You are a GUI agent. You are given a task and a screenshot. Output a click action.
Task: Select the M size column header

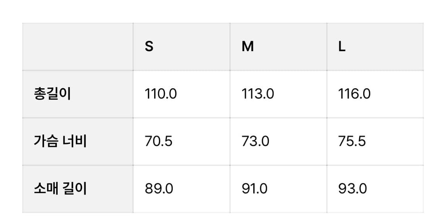248,47
